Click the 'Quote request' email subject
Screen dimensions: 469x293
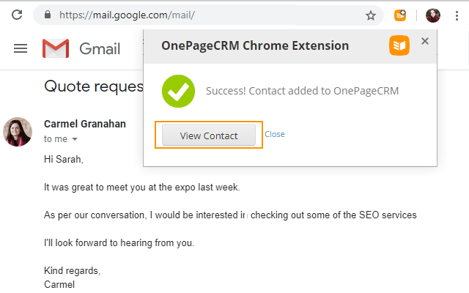point(94,86)
